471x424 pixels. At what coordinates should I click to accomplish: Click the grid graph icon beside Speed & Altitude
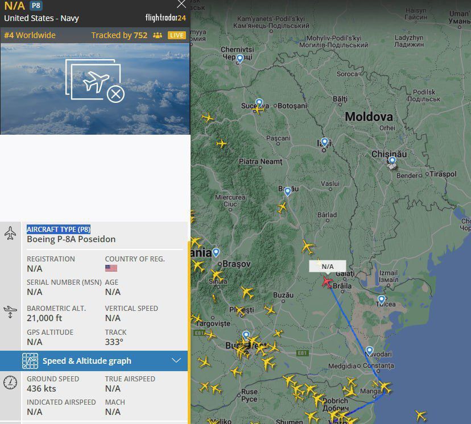click(x=30, y=361)
